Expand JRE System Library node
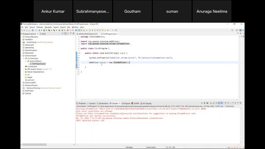265x149 pixels. pos(24,69)
